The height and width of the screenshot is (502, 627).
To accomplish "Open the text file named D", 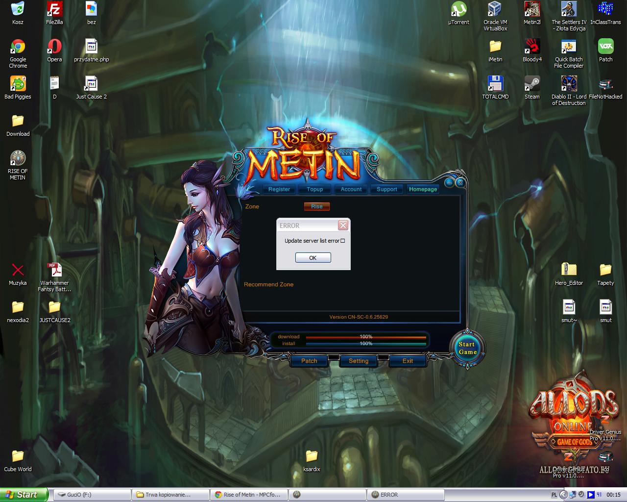I will point(54,88).
